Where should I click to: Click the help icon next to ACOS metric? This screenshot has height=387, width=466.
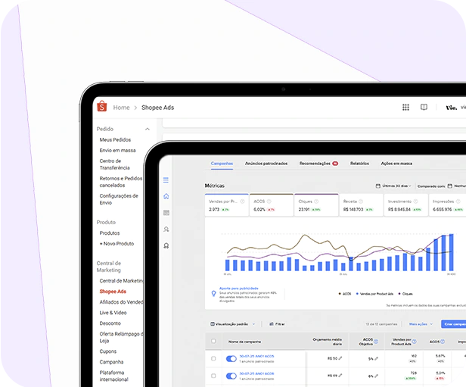[x=270, y=201]
